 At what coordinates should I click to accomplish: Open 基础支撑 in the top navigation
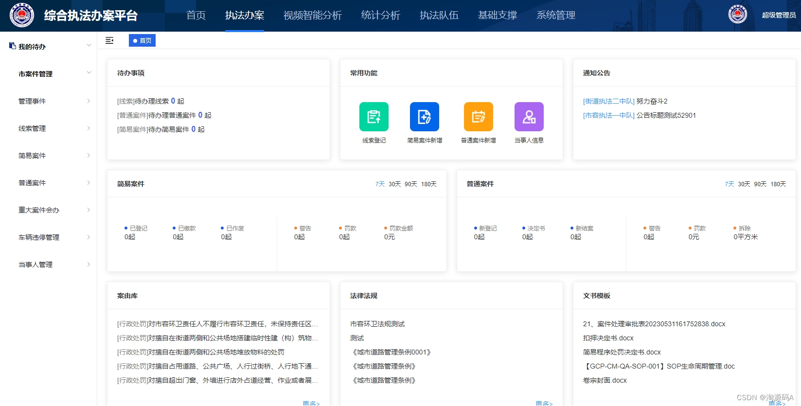[x=498, y=15]
